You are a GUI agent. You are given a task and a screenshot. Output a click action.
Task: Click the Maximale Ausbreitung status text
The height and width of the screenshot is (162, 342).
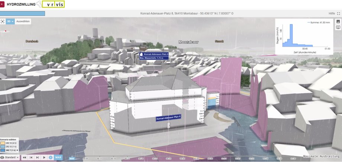point(321,156)
